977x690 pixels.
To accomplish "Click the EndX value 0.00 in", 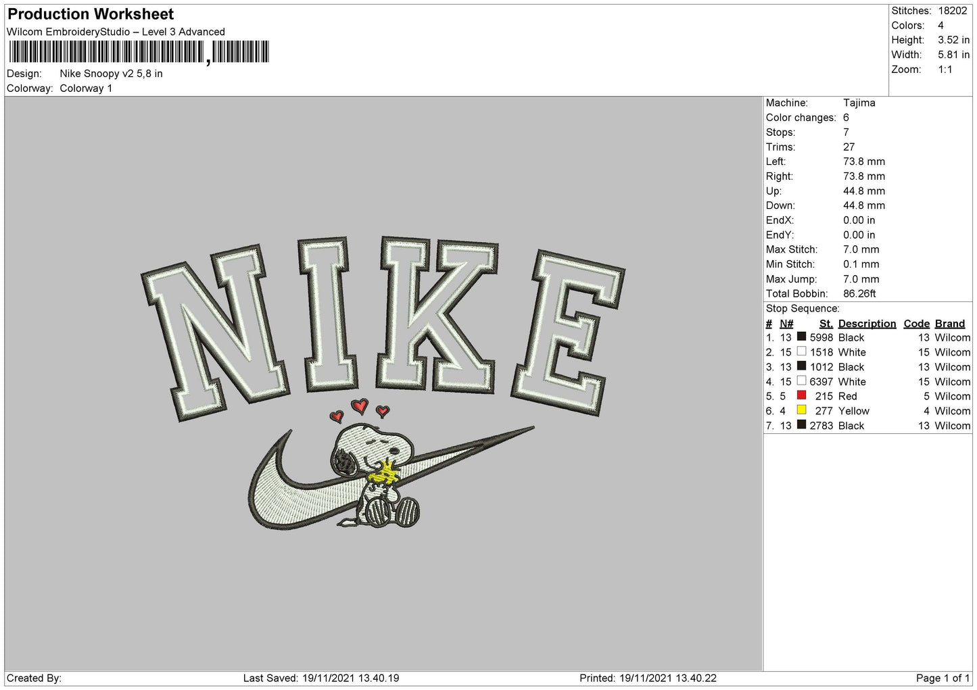I will [859, 220].
